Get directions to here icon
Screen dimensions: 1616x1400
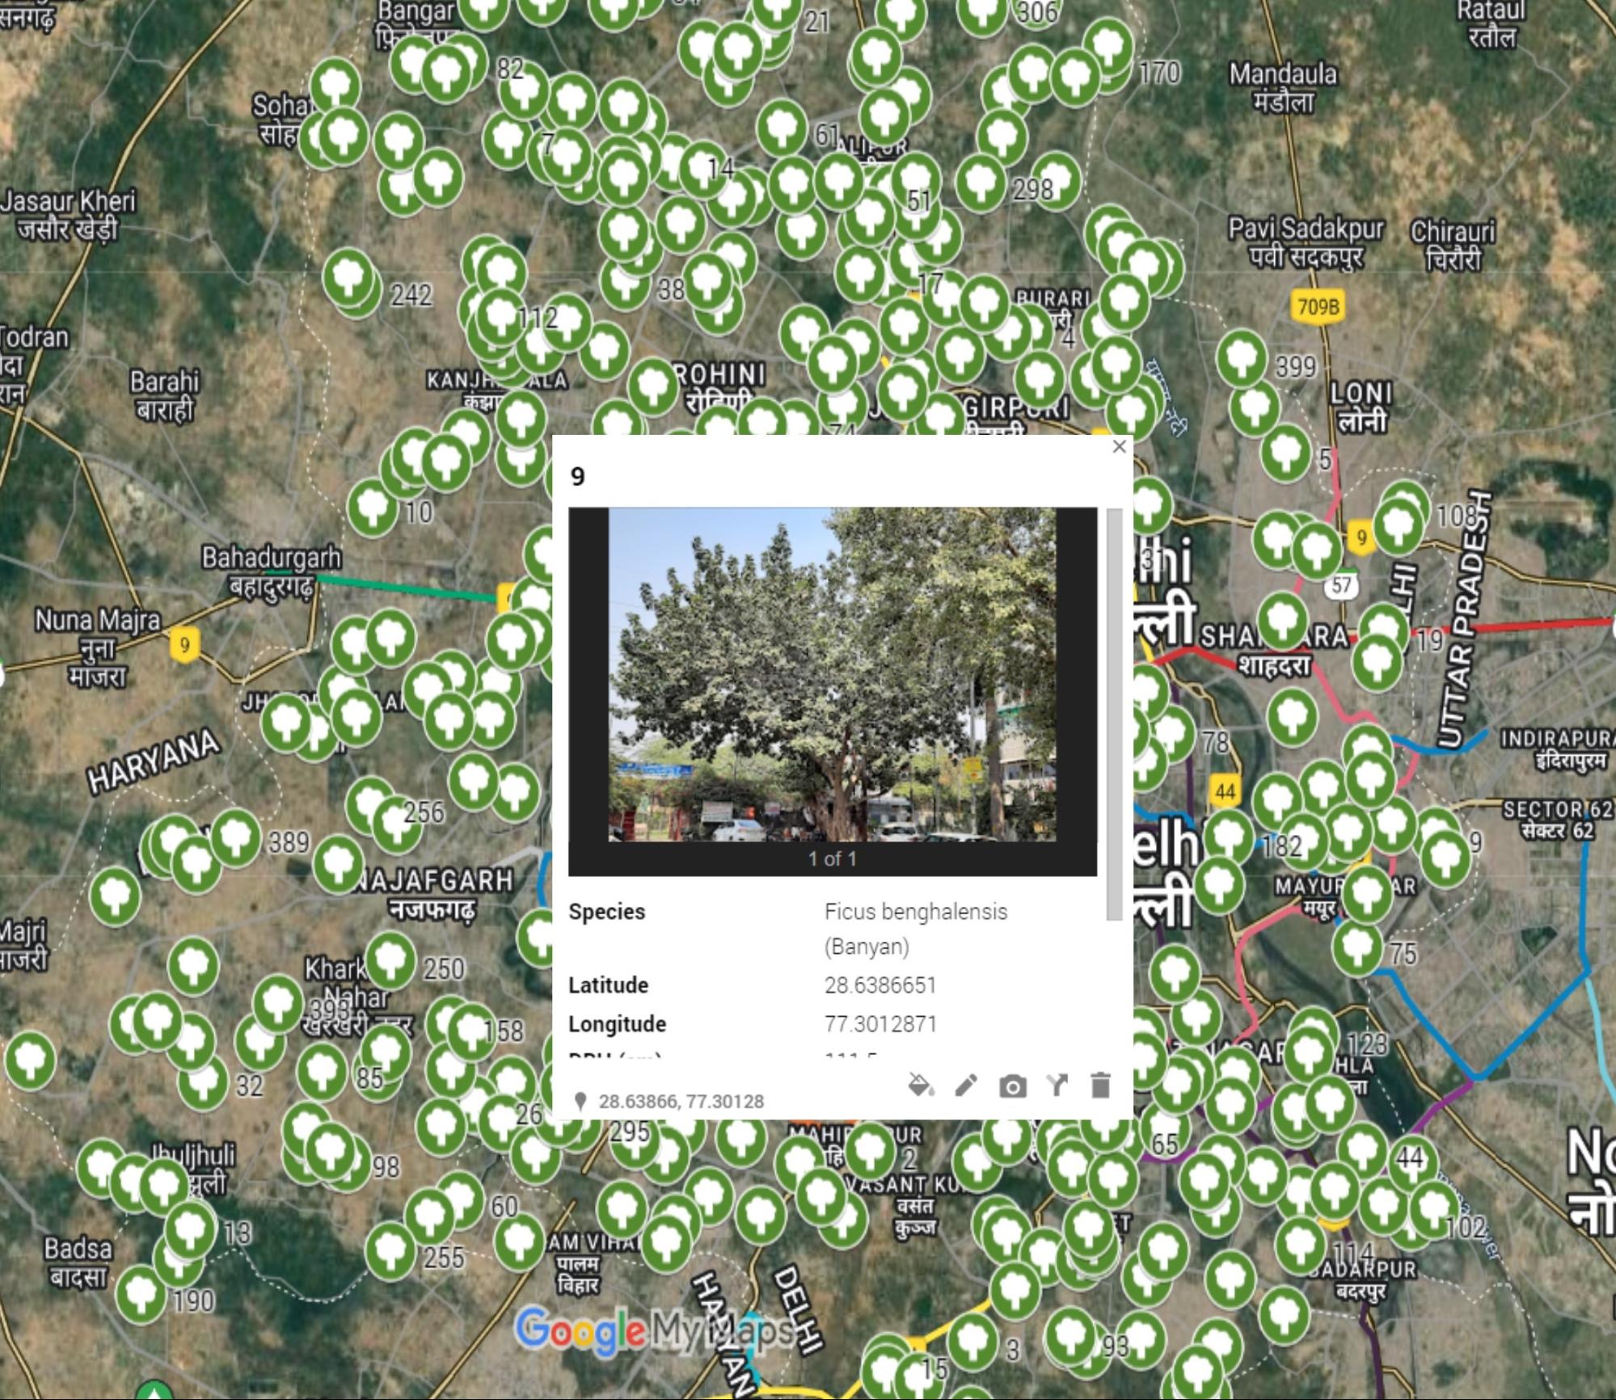[1057, 1085]
